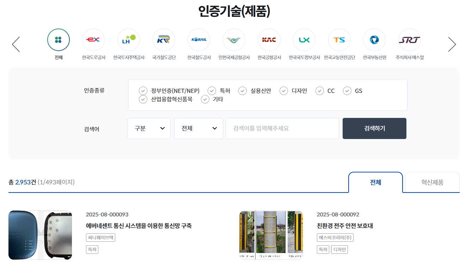Choose the 한국공항공사 KAC logo icon
This screenshot has height=265, width=466.
click(269, 40)
